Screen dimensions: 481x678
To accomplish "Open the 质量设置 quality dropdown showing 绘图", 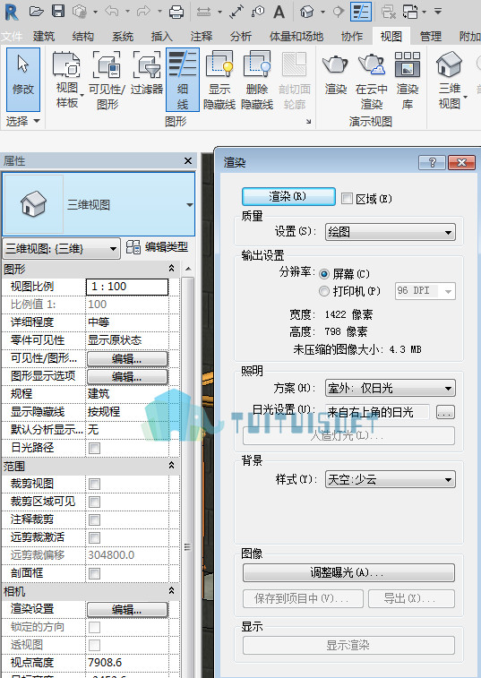I will click(x=391, y=232).
